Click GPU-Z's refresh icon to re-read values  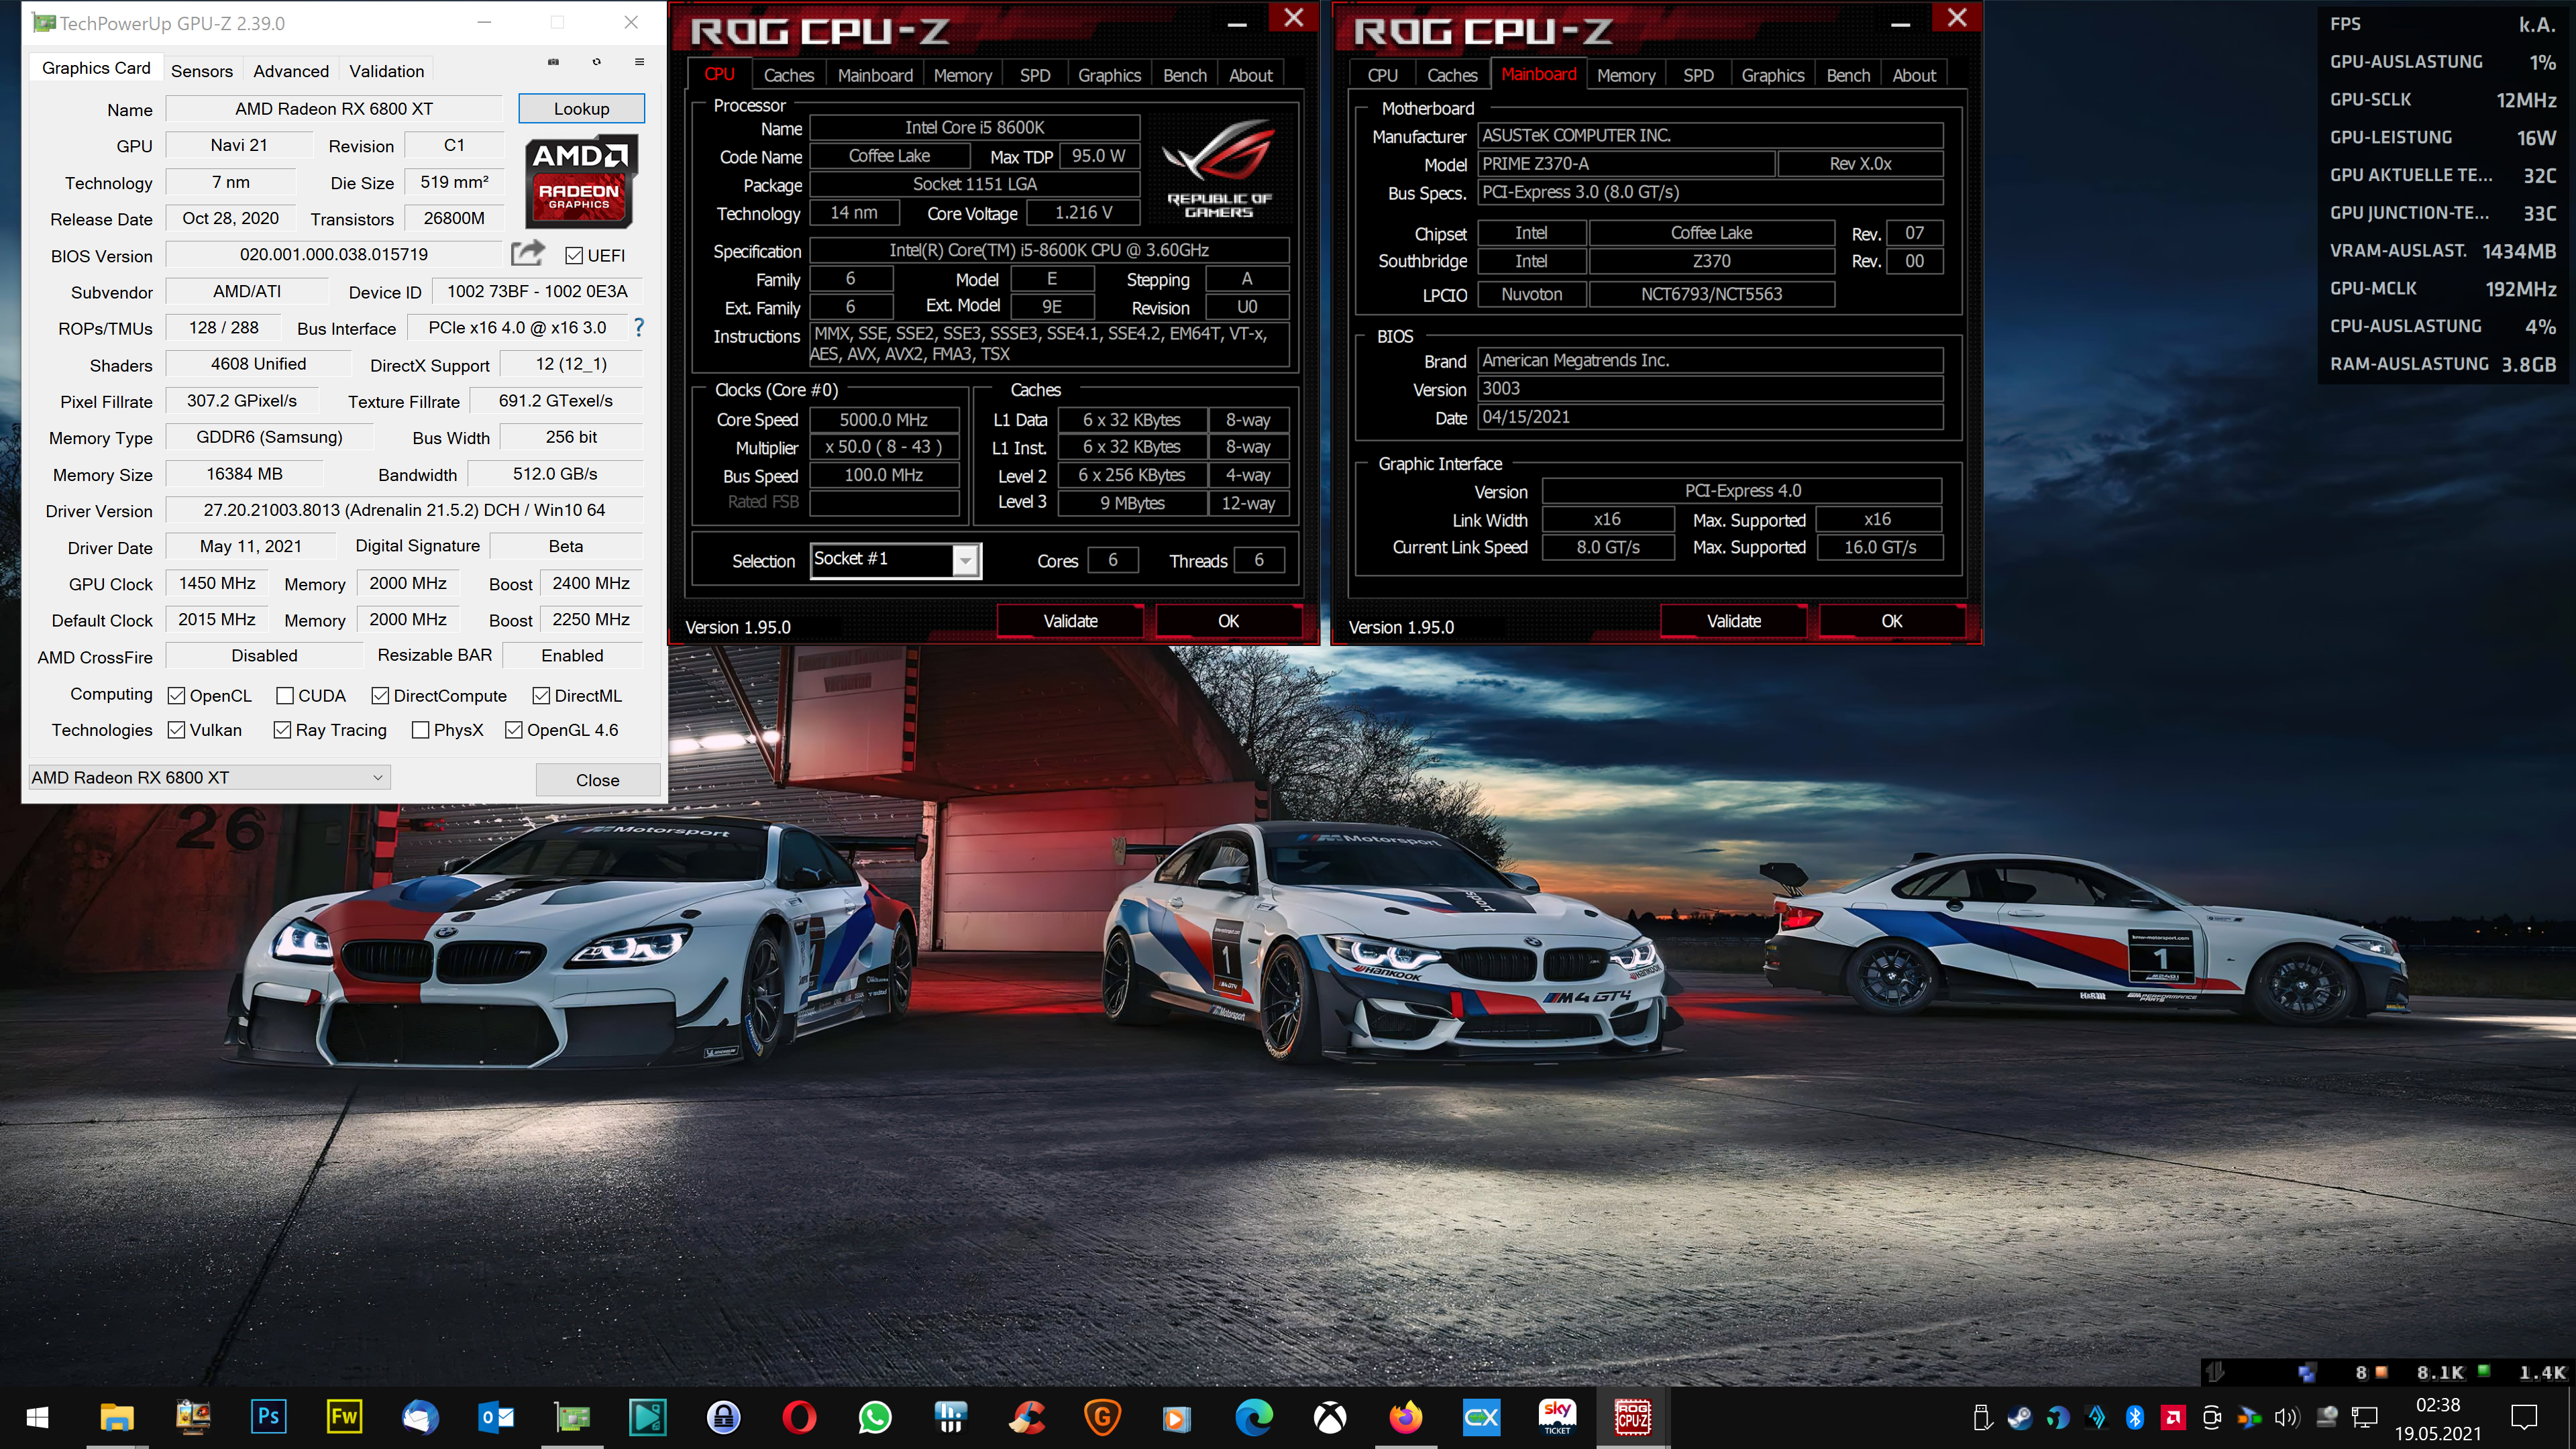(x=597, y=62)
